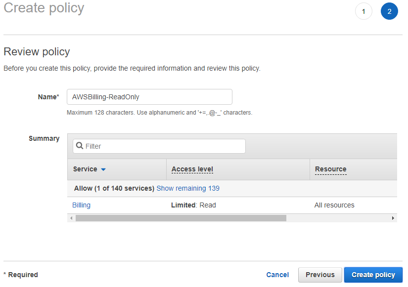The image size is (408, 287).
Task: Select the 'All resources' cell
Action: click(334, 205)
